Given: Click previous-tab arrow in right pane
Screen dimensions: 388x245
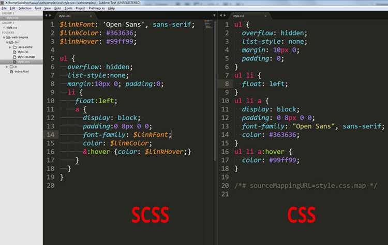Looking at the screenshot, I should [x=220, y=15].
